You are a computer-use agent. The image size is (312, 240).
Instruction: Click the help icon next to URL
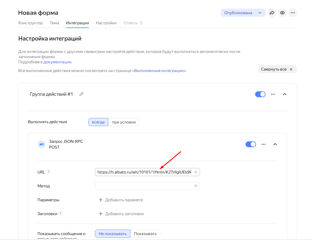tap(49, 172)
